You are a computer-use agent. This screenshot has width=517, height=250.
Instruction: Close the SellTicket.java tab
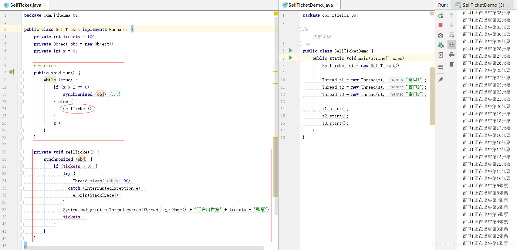45,5
